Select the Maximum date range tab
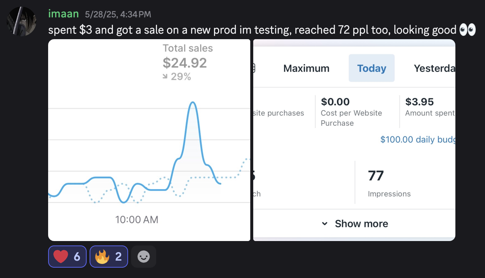Screen dimensions: 485x278 (x=306, y=68)
